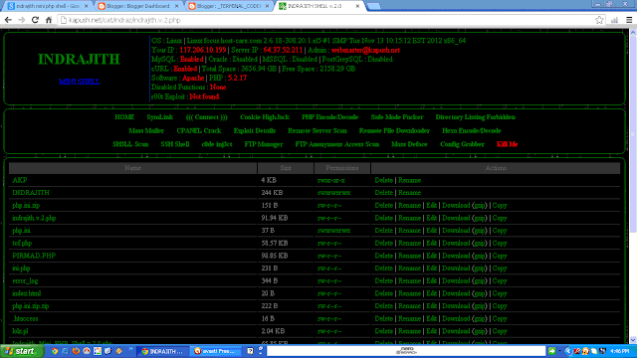637x358 pixels.
Task: Click the bar-chart extension icon in toolbar
Action: (615, 20)
